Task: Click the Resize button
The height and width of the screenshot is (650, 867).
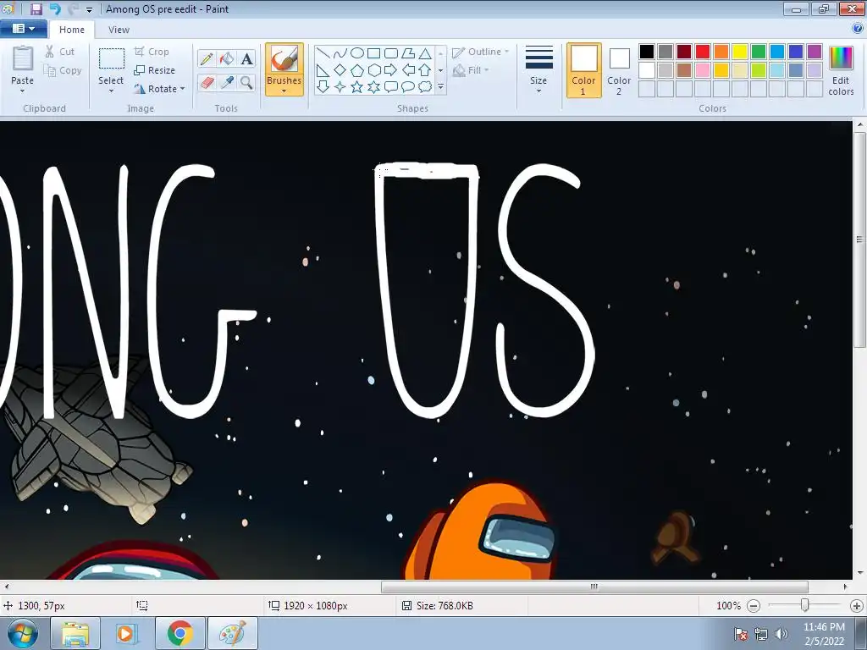Action: tap(154, 70)
